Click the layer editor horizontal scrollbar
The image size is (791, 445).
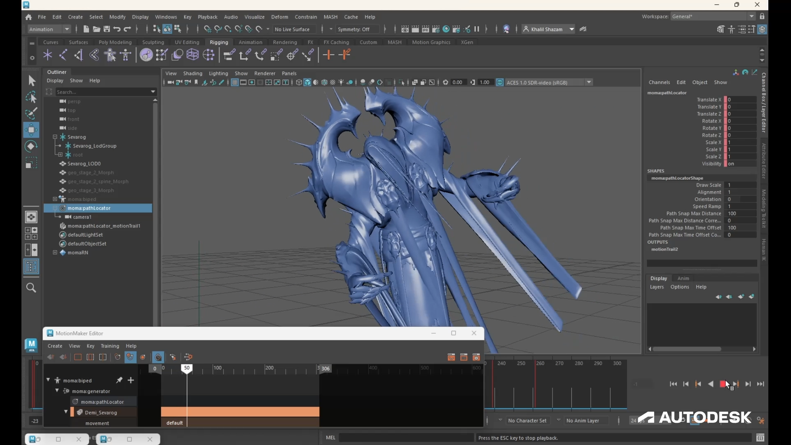pos(687,349)
